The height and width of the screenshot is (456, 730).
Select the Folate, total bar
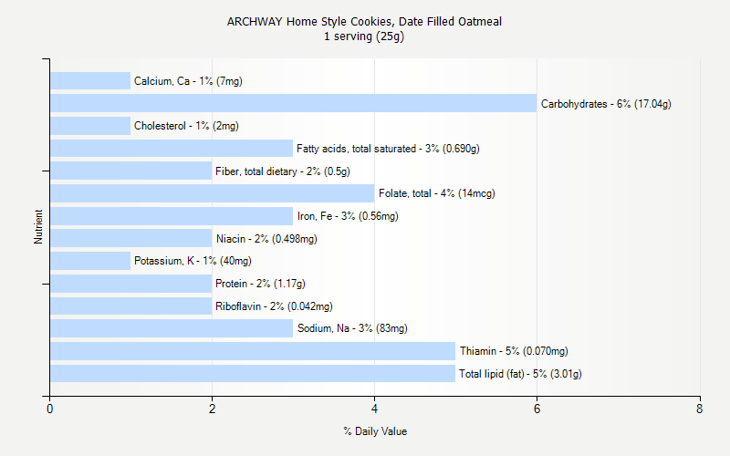tap(213, 193)
